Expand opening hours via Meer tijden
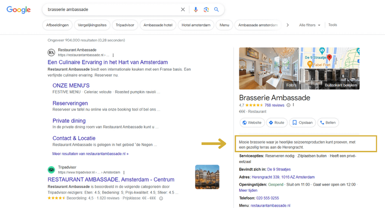 coord(248,191)
